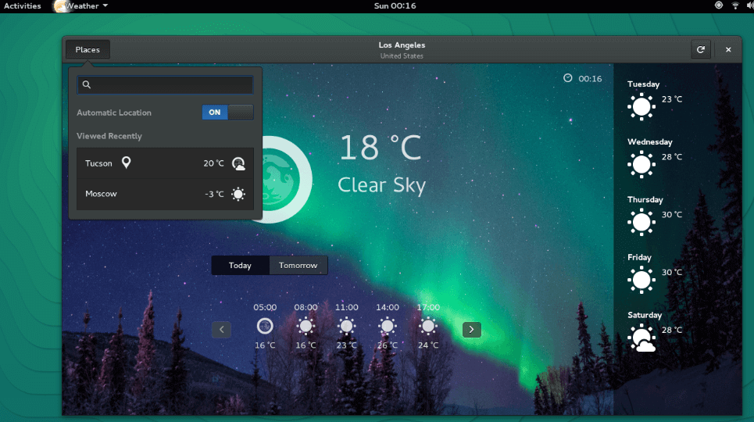
Task: Click Saturday's partly cloudy forecast icon
Action: [x=642, y=338]
